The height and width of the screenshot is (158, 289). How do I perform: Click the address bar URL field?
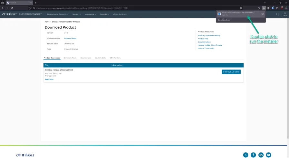(x=136, y=8)
